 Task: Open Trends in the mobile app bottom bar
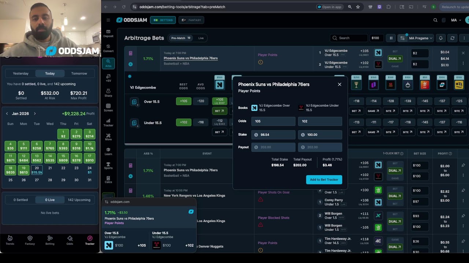10,240
